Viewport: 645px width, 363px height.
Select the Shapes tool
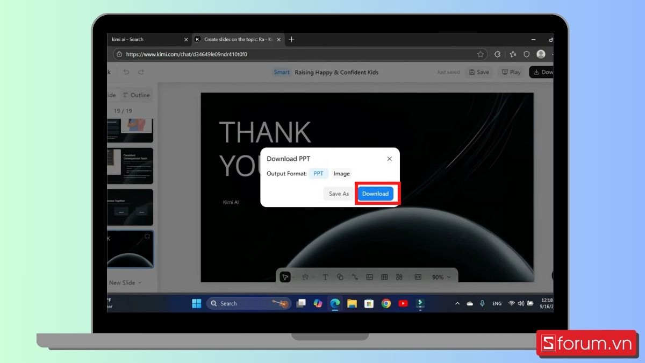point(340,277)
